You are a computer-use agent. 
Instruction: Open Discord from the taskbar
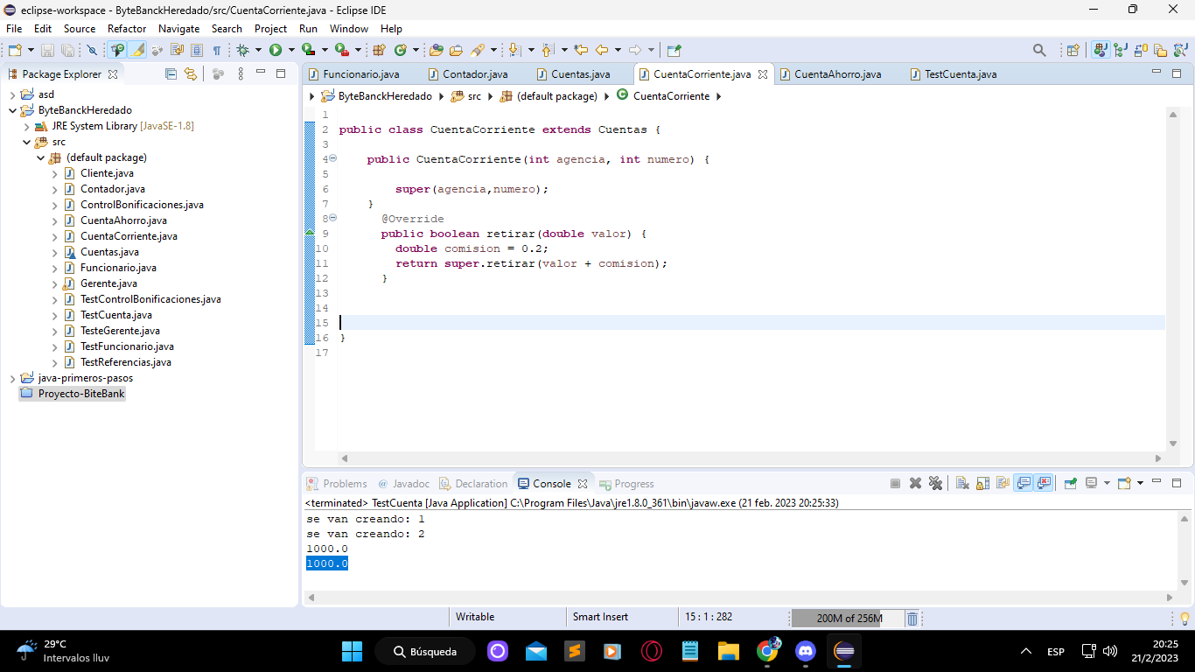point(806,651)
